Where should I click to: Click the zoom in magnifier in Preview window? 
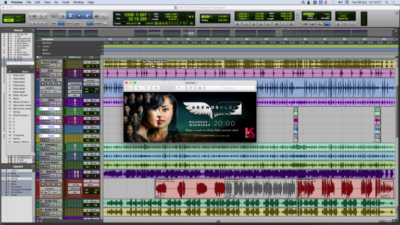point(146,88)
